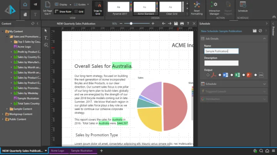Click the print icon above the canvas
The height and width of the screenshot is (155, 277).
click(x=182, y=24)
